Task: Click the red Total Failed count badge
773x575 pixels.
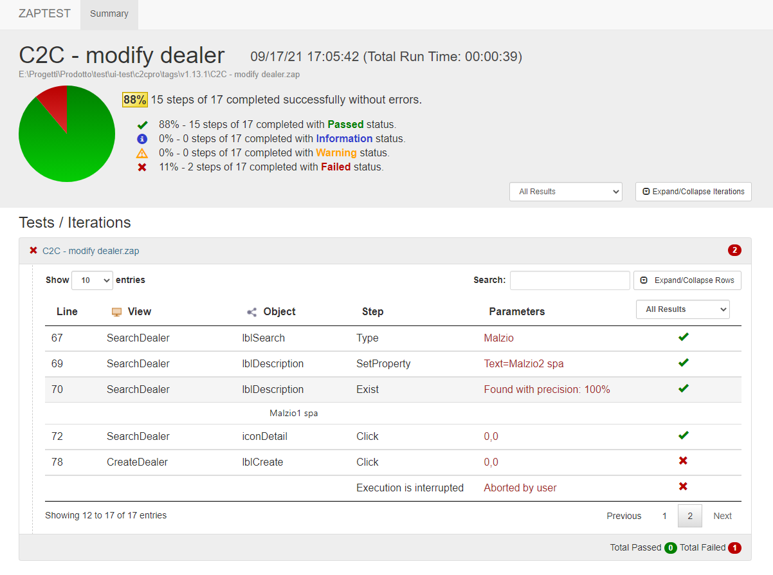Action: (x=734, y=548)
